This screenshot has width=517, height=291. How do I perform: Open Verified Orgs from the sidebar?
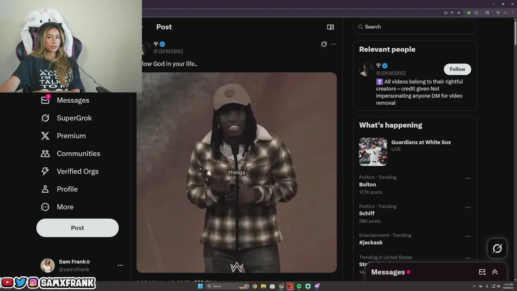(x=70, y=171)
